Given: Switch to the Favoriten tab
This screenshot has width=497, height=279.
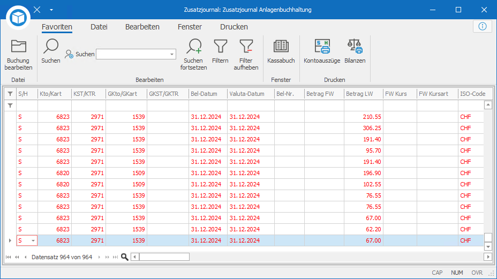Looking at the screenshot, I should click(x=57, y=27).
